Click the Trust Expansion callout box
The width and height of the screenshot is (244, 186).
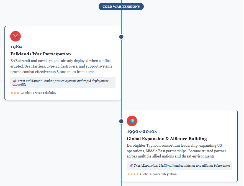tap(179, 166)
